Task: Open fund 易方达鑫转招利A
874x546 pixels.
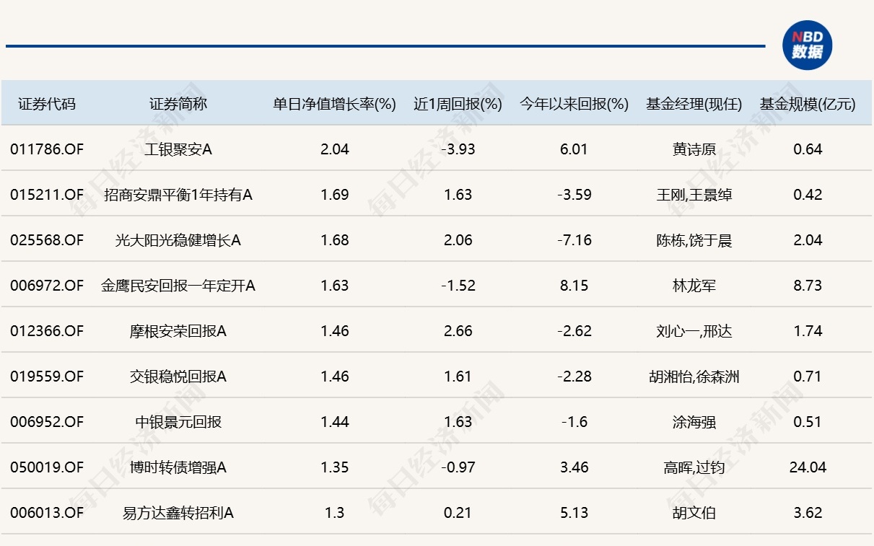Action: pos(178,513)
